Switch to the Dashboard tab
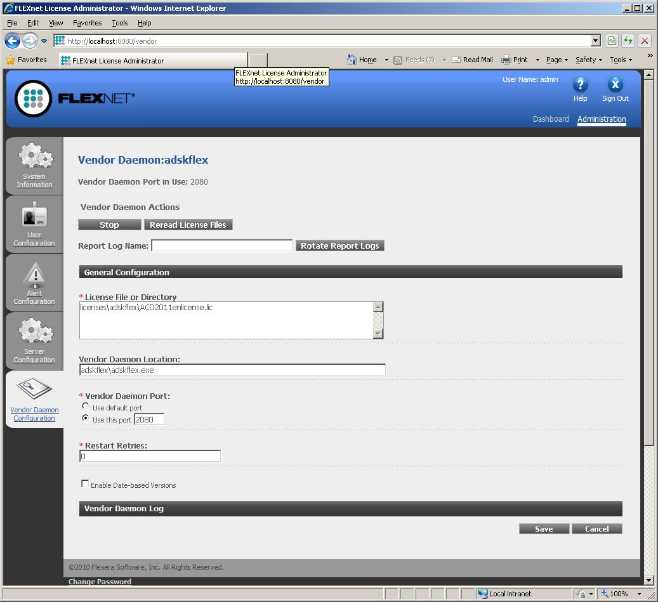Screen dimensions: 658x602 point(550,119)
